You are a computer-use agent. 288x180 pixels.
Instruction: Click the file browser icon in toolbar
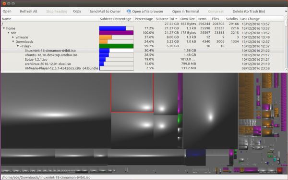tap(129, 11)
